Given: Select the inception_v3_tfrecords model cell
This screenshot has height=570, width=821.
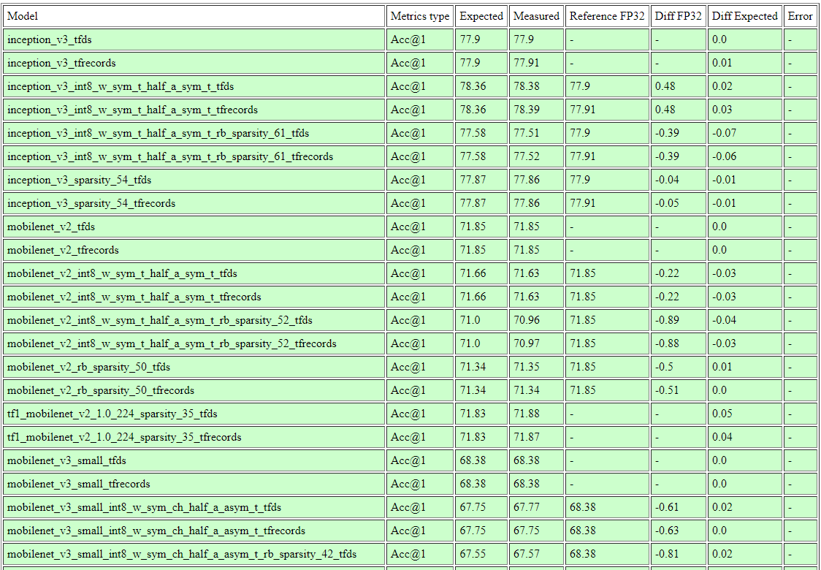Looking at the screenshot, I should (194, 63).
